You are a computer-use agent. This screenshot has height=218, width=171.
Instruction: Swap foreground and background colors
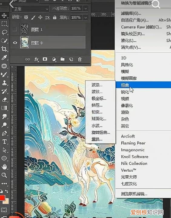point(6,191)
